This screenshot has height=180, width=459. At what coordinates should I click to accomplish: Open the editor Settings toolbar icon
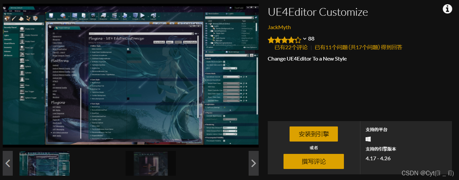[93, 16]
